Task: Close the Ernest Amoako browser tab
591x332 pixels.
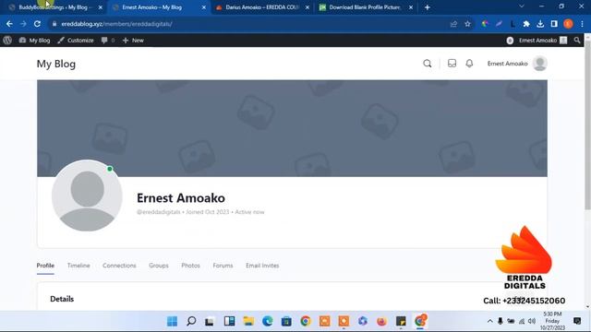Action: (x=204, y=7)
